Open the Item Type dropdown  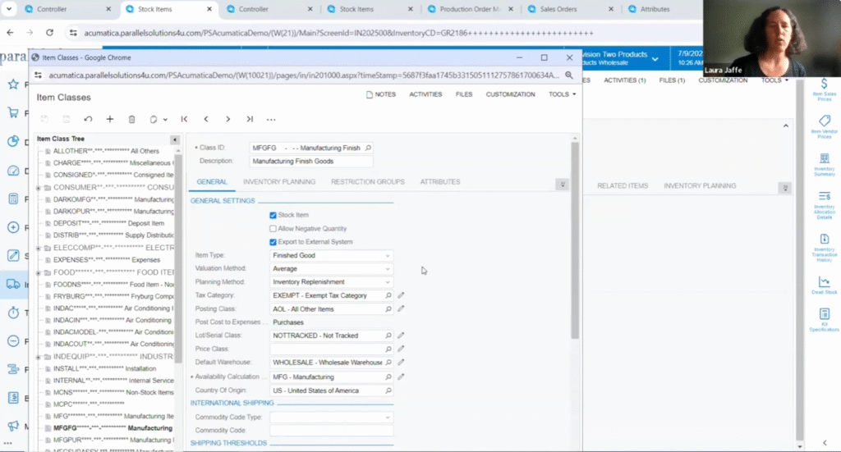coord(332,256)
